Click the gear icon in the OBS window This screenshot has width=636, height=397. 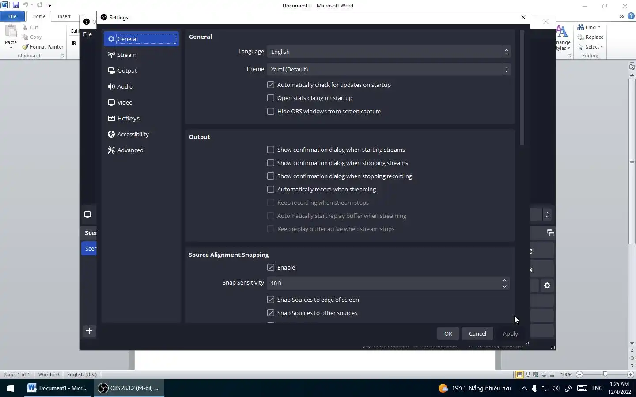pos(547,285)
